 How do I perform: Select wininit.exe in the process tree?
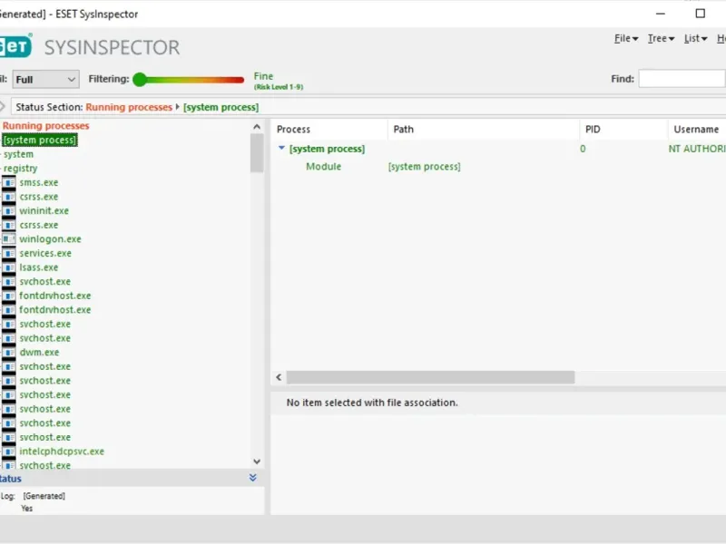click(x=44, y=211)
